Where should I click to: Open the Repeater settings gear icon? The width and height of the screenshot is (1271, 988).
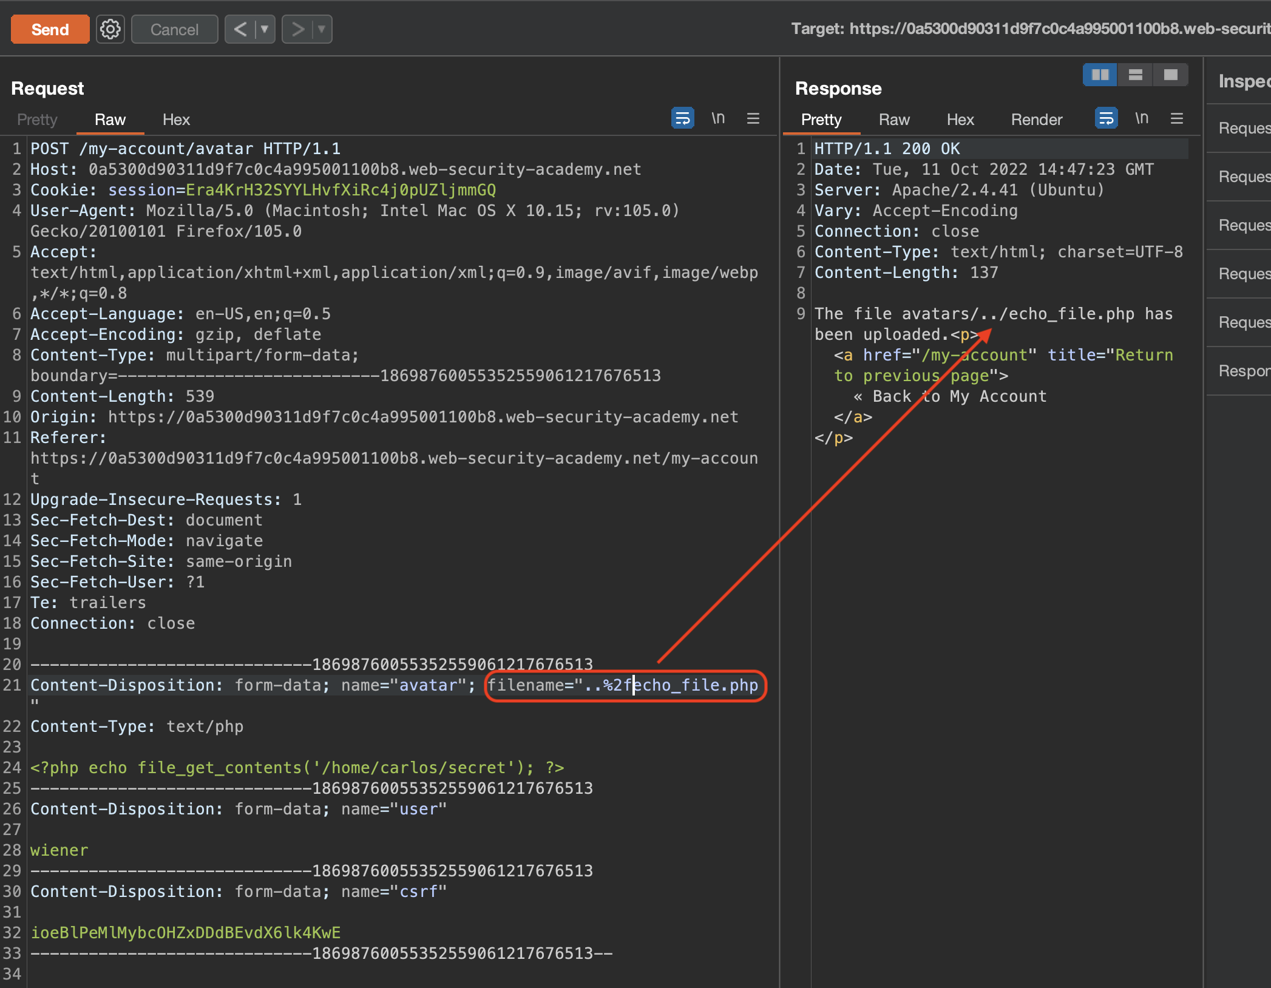coord(110,29)
